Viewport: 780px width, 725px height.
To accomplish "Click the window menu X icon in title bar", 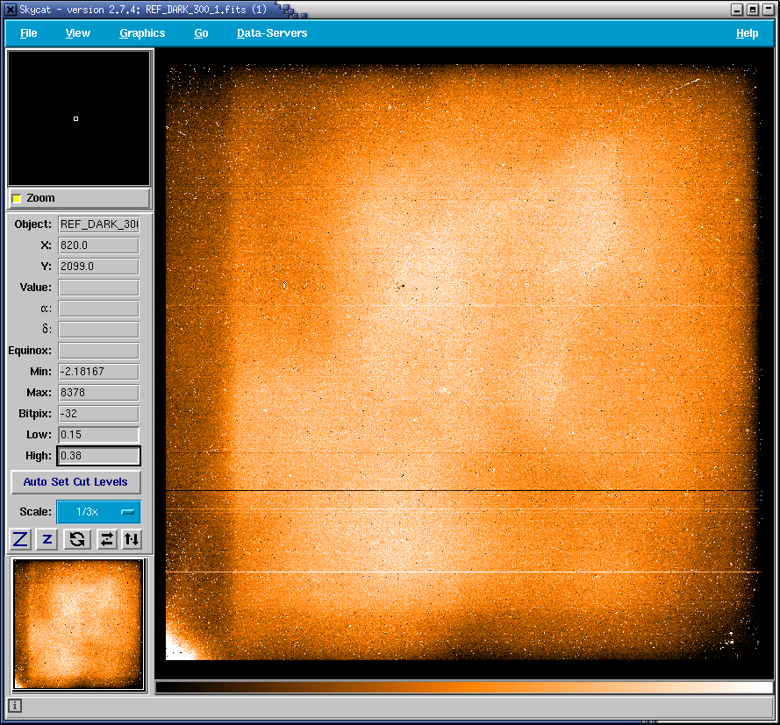I will 11,10.
